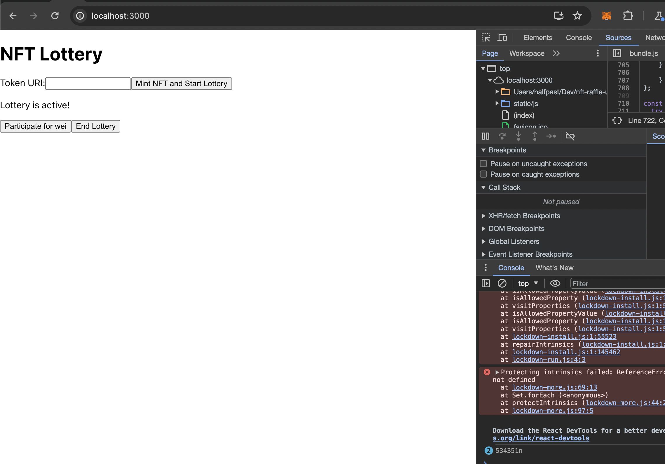Switch to the Elements tab

click(538, 38)
